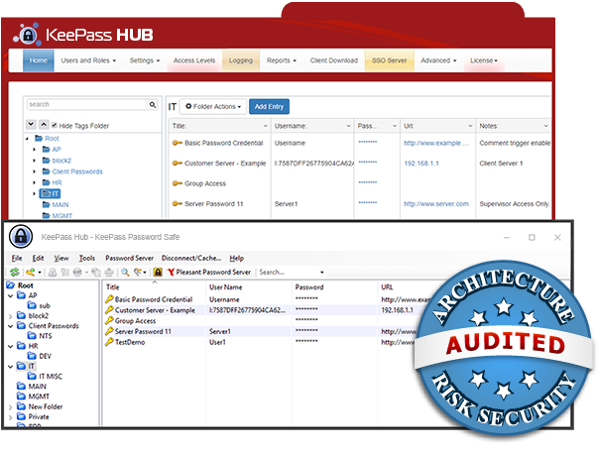Click the Add Entry key icon in KeePass toolbar
Viewport: 598px width, 453px height.
30,272
